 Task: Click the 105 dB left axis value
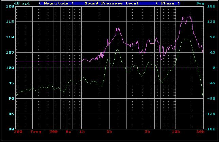point(10,53)
